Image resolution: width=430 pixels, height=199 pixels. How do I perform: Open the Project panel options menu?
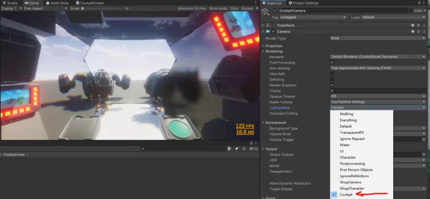click(256, 143)
